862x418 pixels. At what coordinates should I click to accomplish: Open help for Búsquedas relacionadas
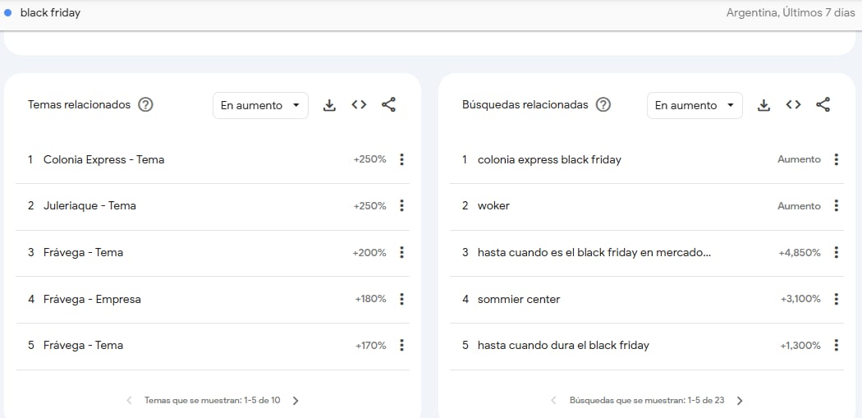(x=603, y=104)
